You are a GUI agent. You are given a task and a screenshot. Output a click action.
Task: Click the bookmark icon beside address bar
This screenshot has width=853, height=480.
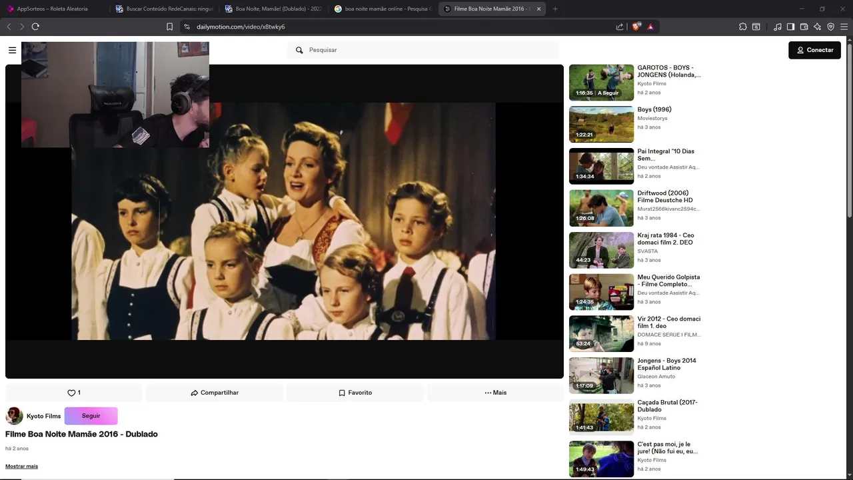(x=169, y=27)
